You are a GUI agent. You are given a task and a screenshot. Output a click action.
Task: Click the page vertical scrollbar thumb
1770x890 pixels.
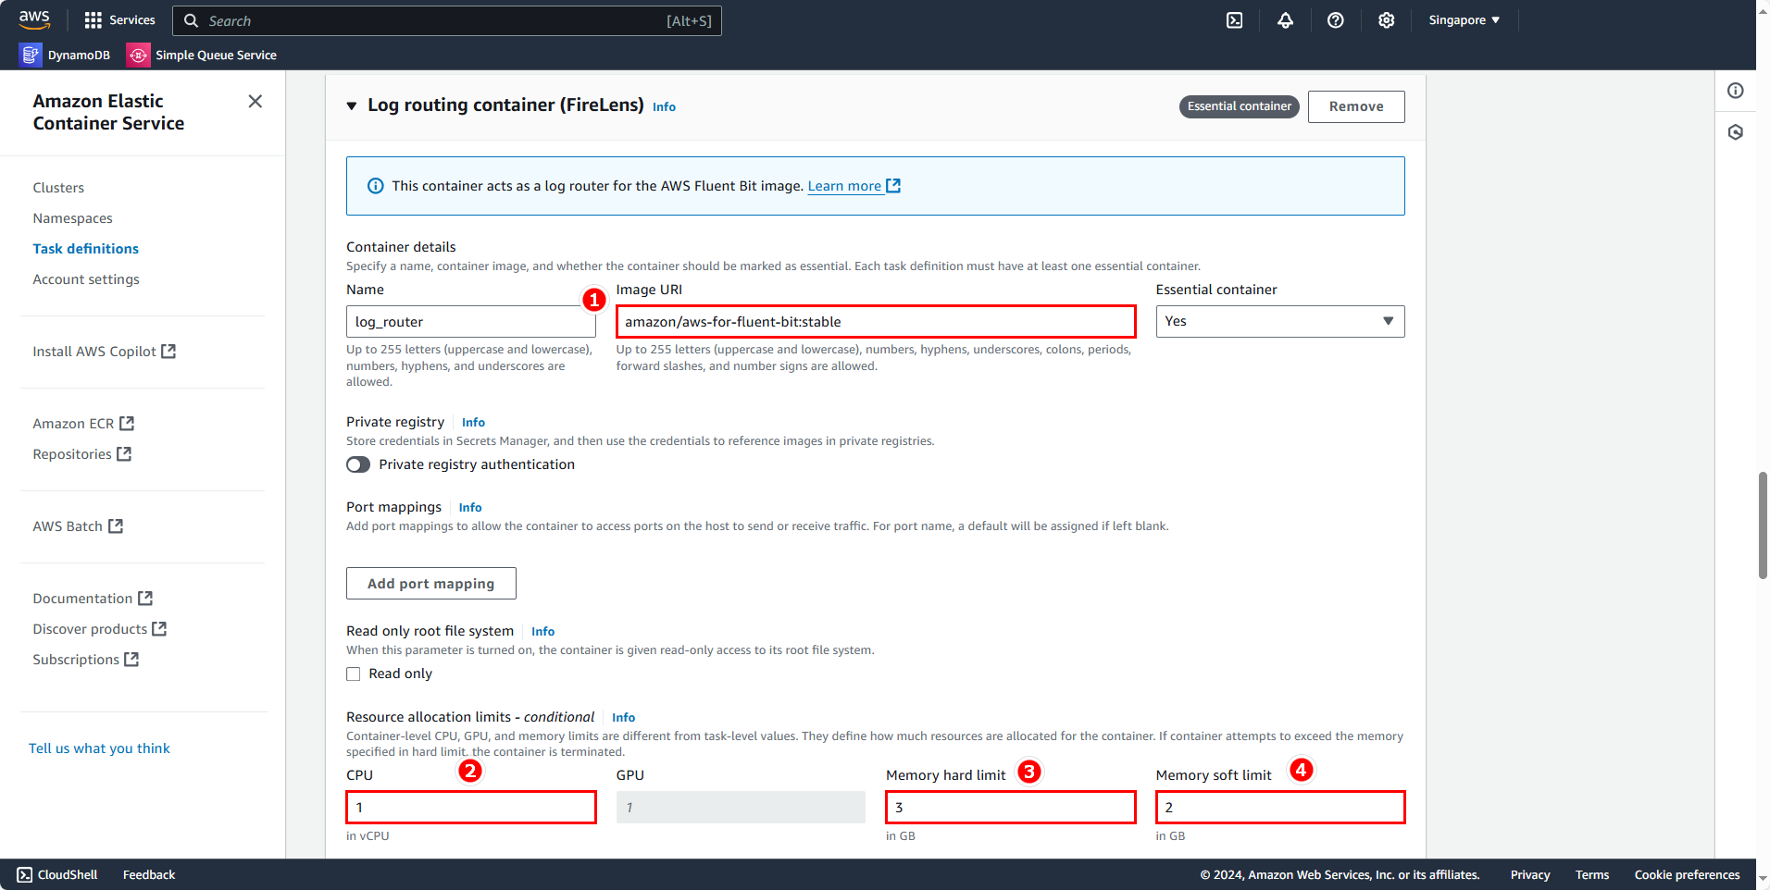1763,525
